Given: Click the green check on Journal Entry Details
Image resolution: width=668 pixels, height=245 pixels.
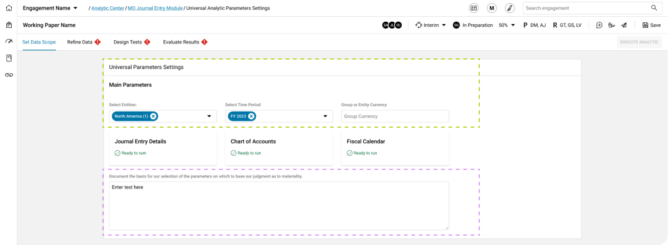Looking at the screenshot, I should point(117,153).
